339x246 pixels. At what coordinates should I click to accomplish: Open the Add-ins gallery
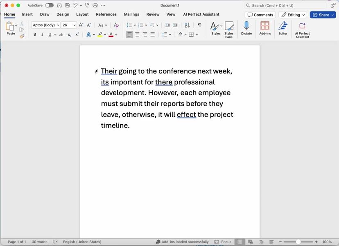coord(265,28)
